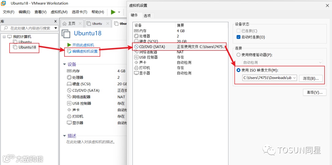Open the ISO image path combo box
The height and width of the screenshot is (165, 332).
click(x=270, y=78)
